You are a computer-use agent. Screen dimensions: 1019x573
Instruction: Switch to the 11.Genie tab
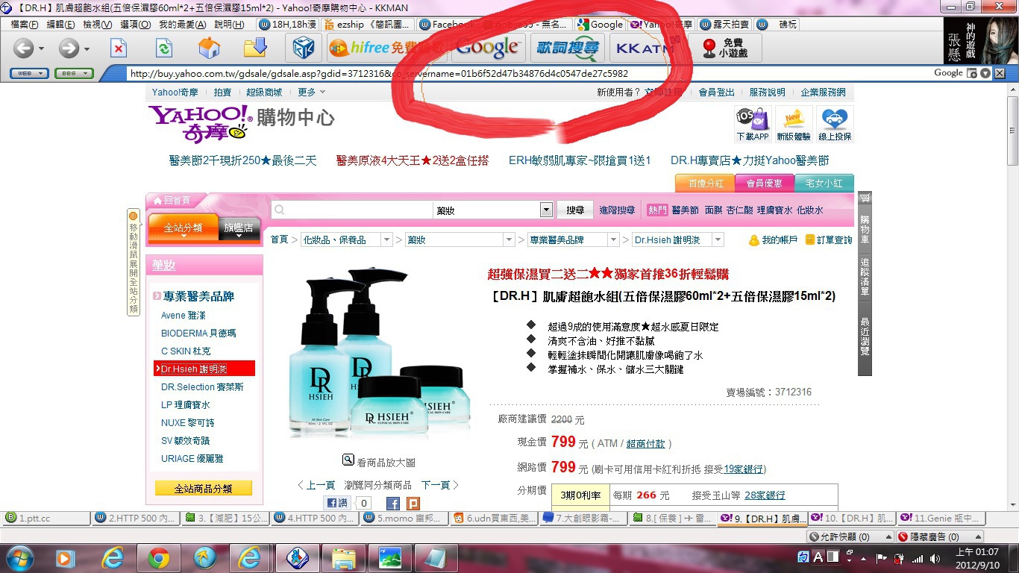[x=942, y=518]
